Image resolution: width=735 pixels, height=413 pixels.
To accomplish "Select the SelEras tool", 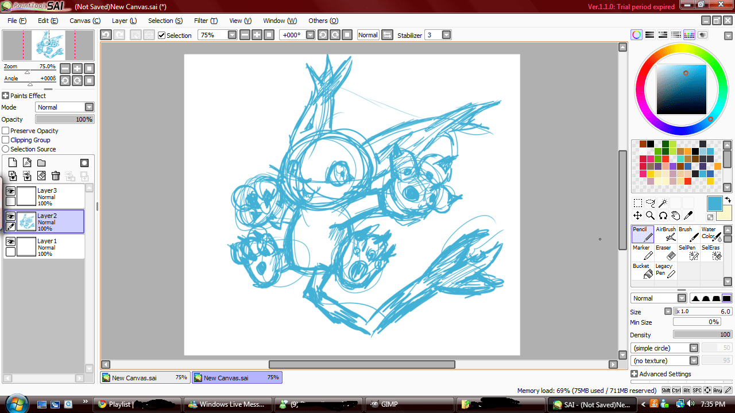I will coord(711,252).
